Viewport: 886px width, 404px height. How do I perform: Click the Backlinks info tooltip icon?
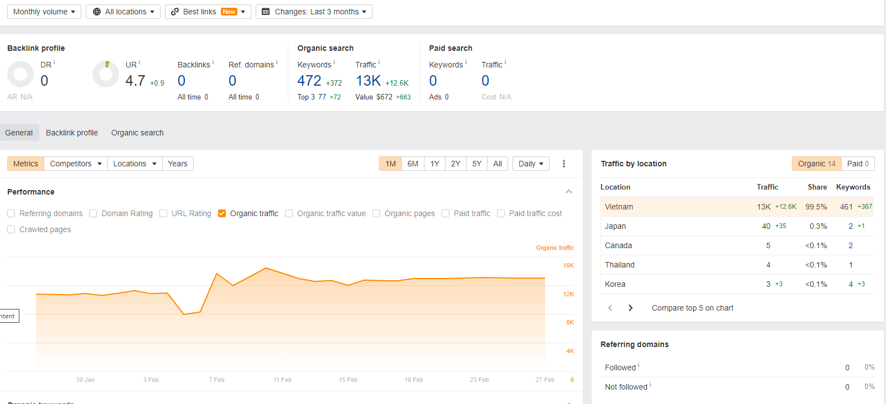coord(213,62)
